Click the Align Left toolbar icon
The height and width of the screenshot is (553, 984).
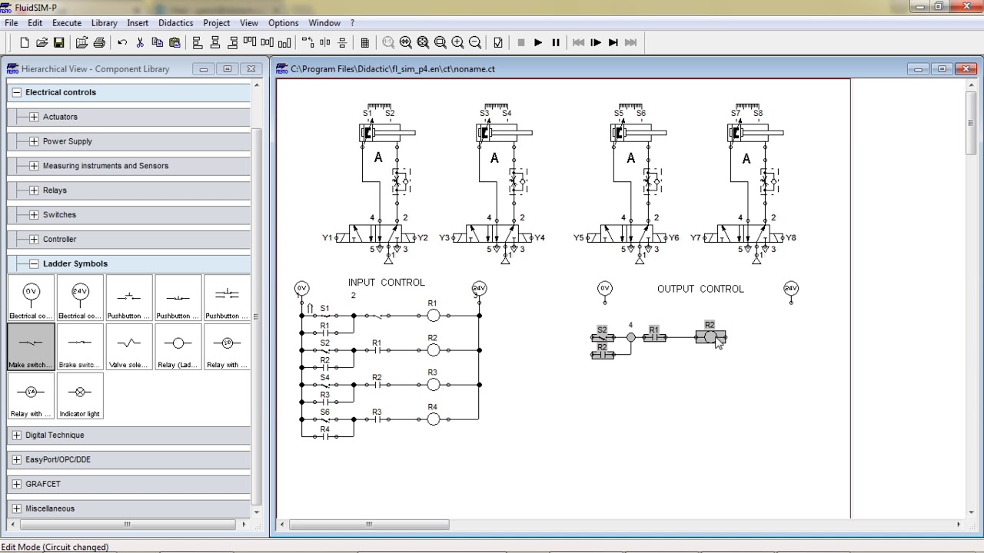(198, 43)
